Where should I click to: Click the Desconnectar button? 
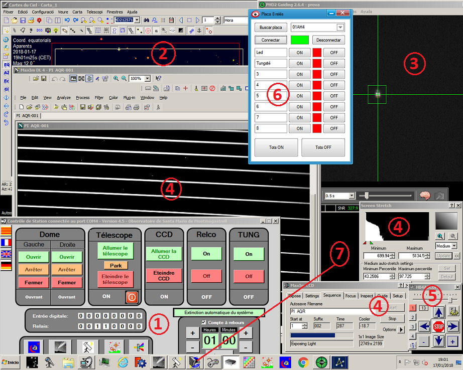coord(328,40)
